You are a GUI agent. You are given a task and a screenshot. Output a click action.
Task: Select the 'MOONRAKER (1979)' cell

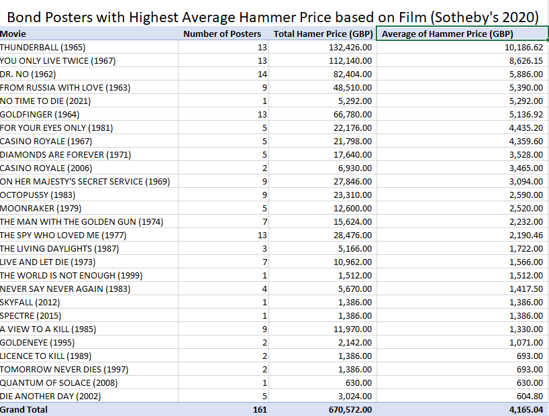[41, 209]
